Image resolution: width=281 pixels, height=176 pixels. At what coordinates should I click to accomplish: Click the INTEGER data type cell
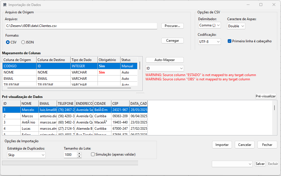click(x=84, y=66)
